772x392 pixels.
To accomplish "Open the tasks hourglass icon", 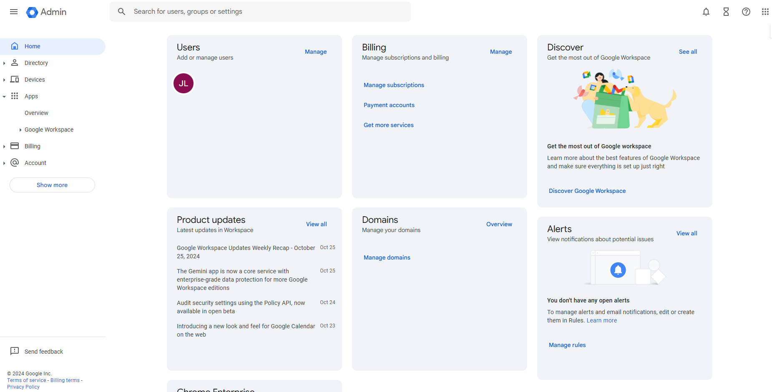I will click(726, 12).
